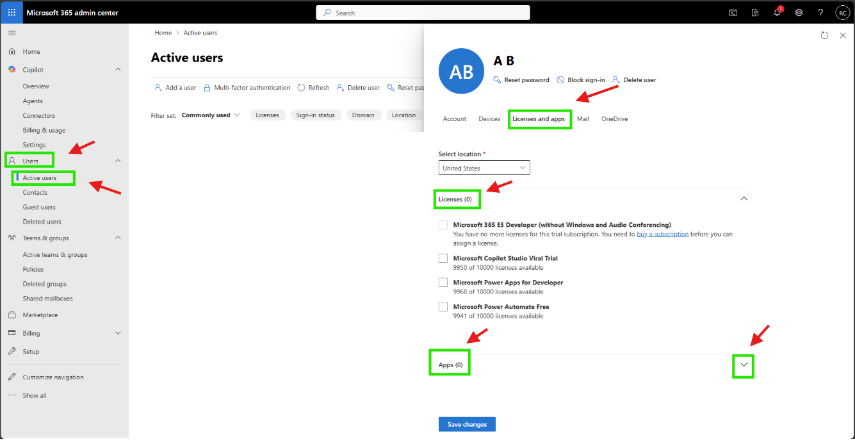Click Save changes button
The image size is (855, 446).
(467, 424)
